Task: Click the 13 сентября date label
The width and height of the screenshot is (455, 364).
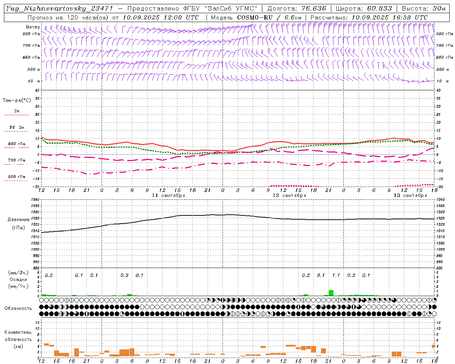Action: (410, 196)
